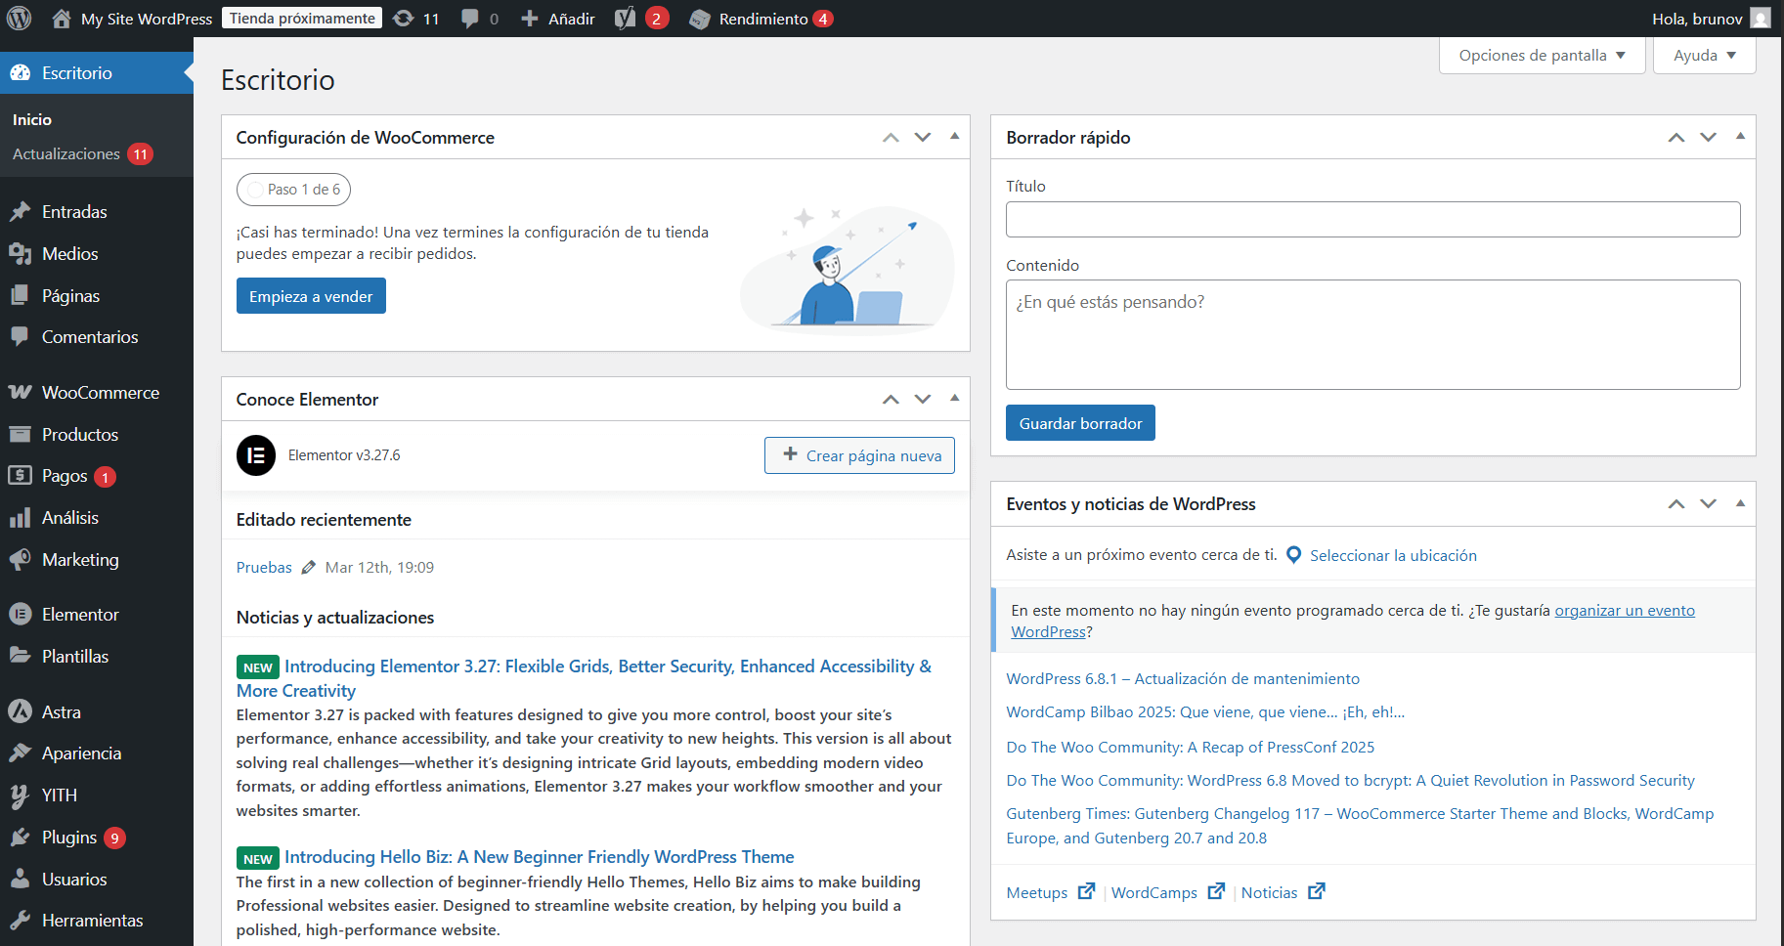1784x946 pixels.
Task: Collapse the Configuración de WooCommerce panel
Action: tap(954, 137)
